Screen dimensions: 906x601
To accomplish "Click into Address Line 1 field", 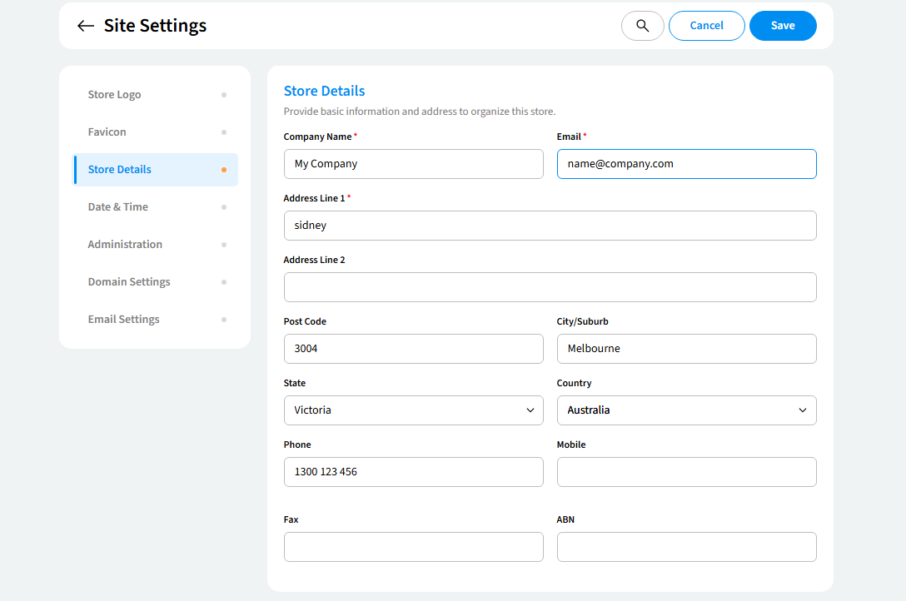I will click(x=550, y=226).
